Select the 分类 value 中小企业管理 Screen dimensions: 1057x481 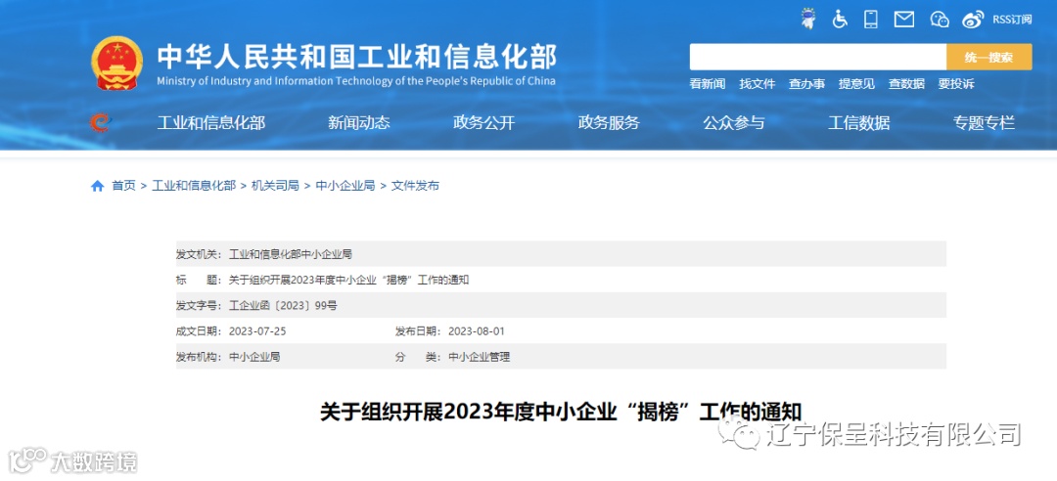point(480,357)
